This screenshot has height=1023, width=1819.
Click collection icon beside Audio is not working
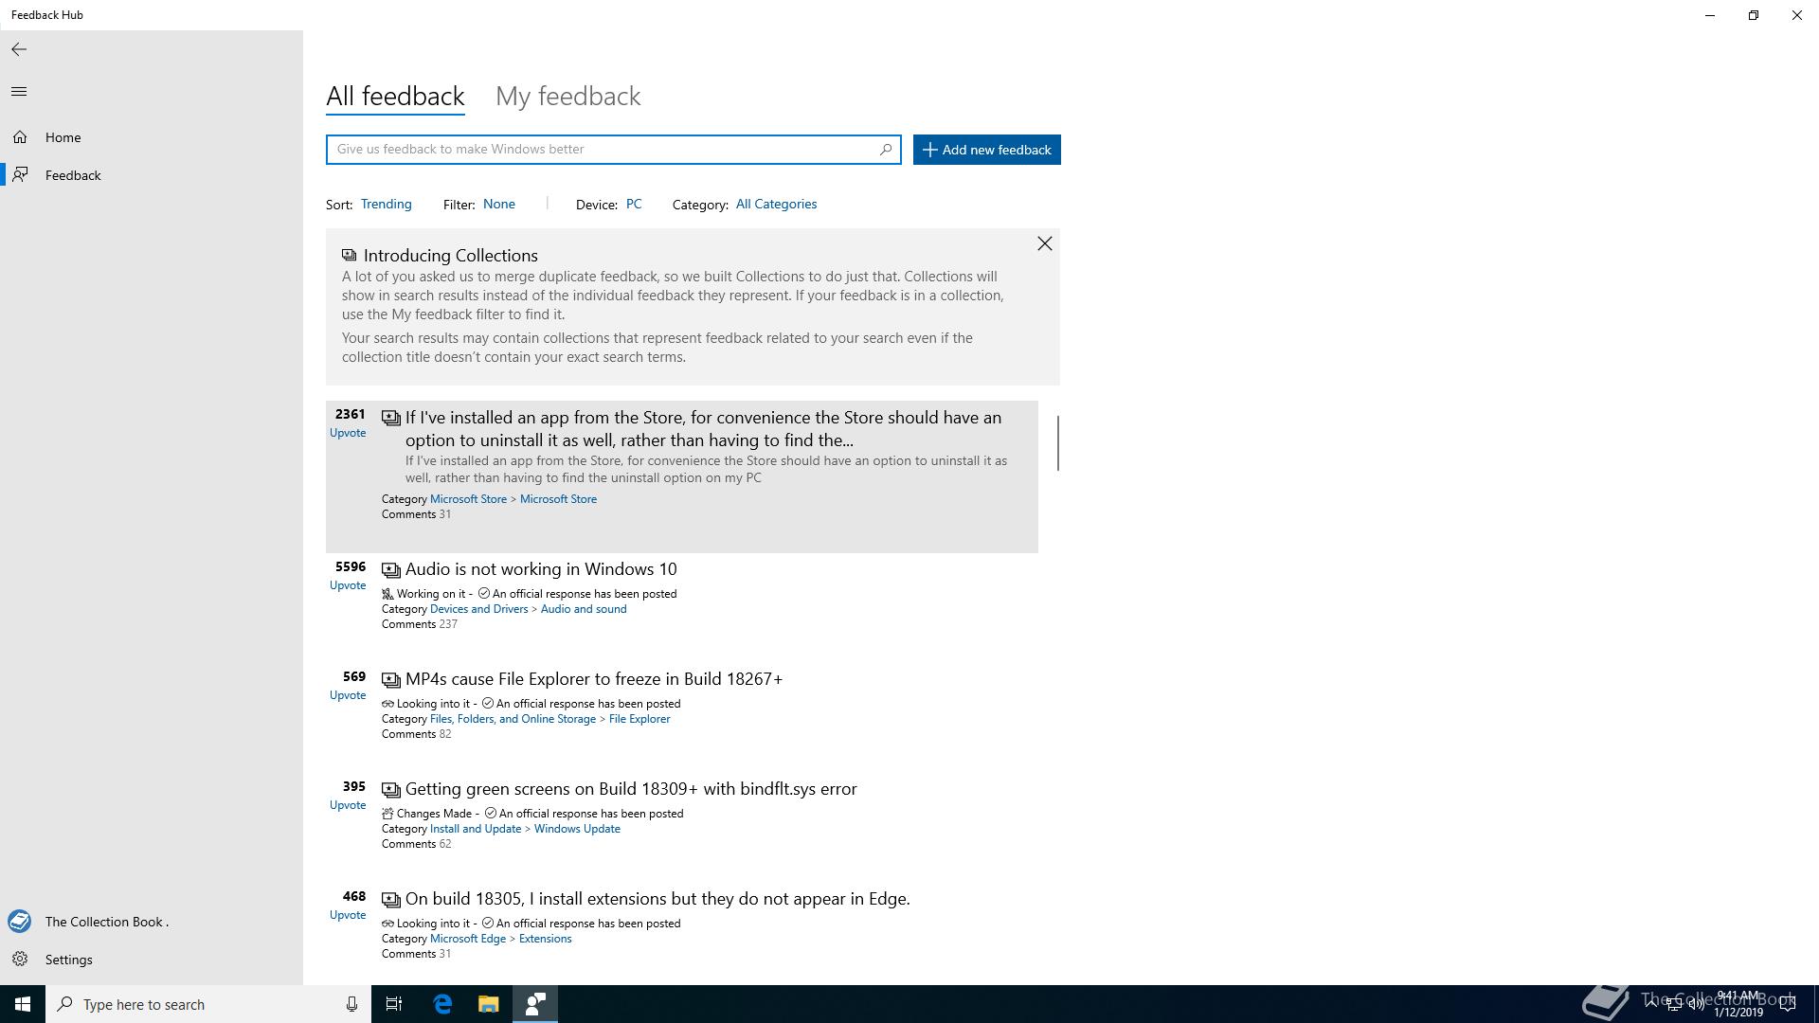pos(390,570)
